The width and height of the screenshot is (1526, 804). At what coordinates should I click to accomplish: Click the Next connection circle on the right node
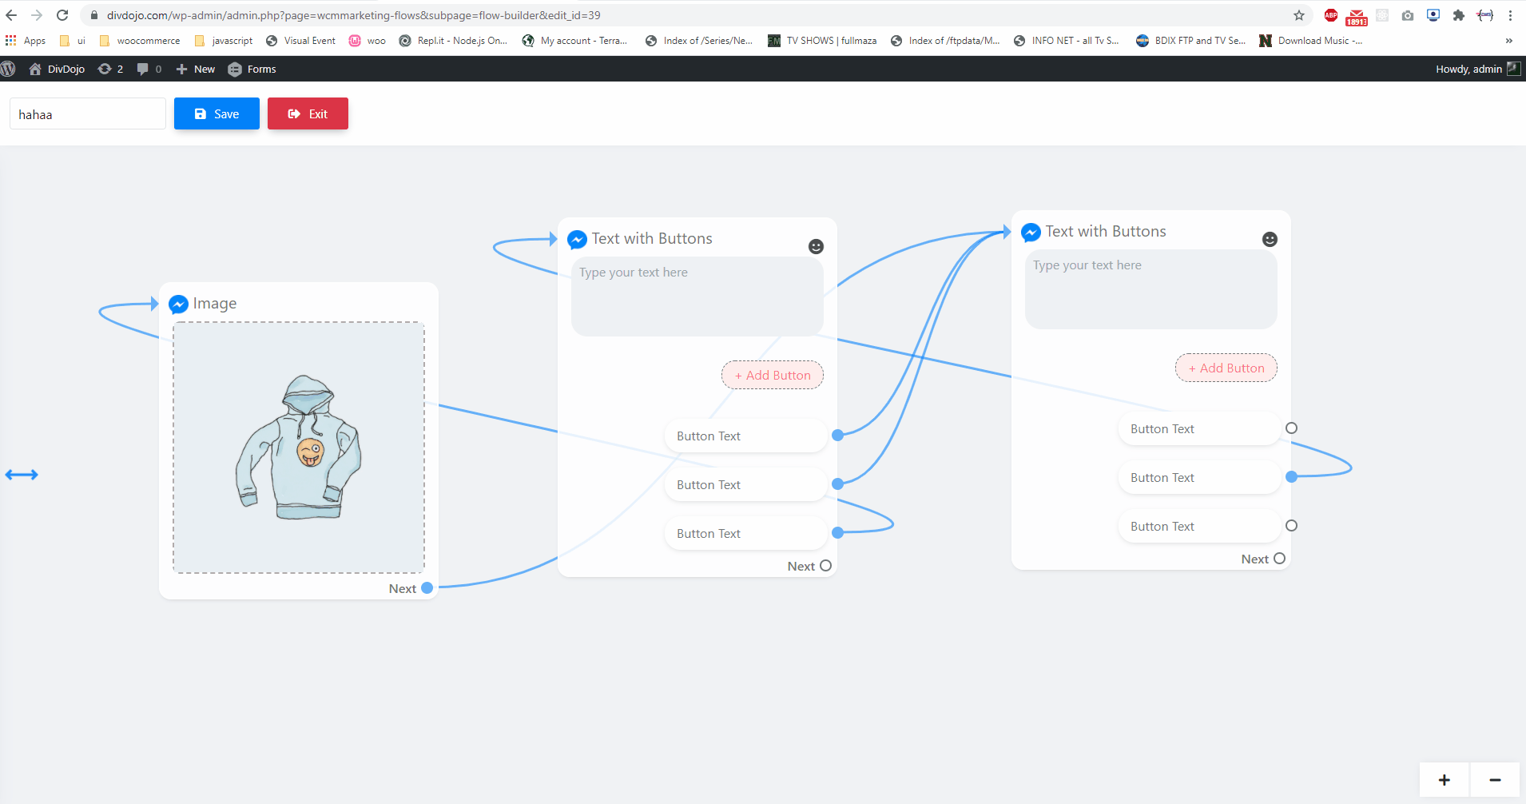point(1280,558)
